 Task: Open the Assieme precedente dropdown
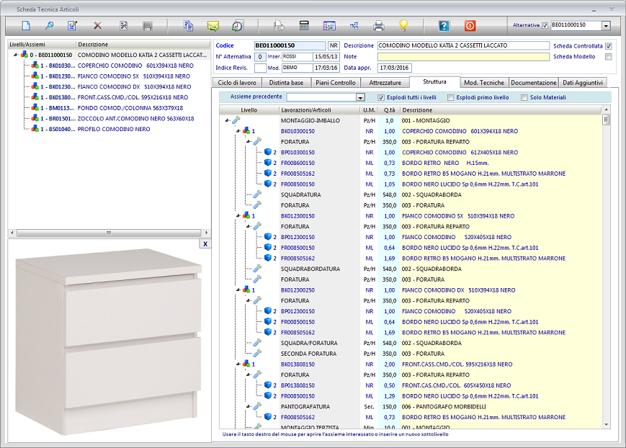click(x=360, y=97)
